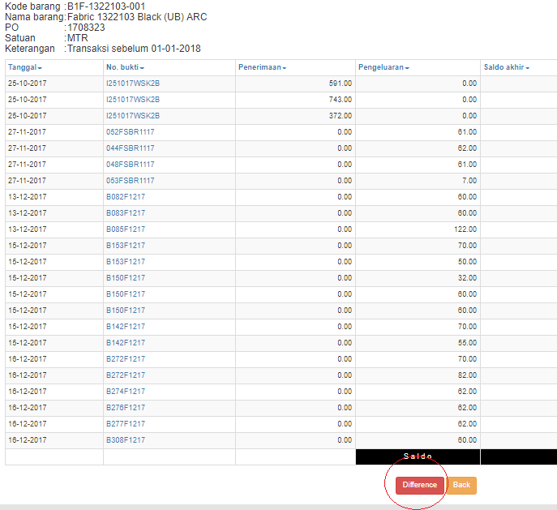Sort by the Pengeluaran column header

[x=383, y=67]
